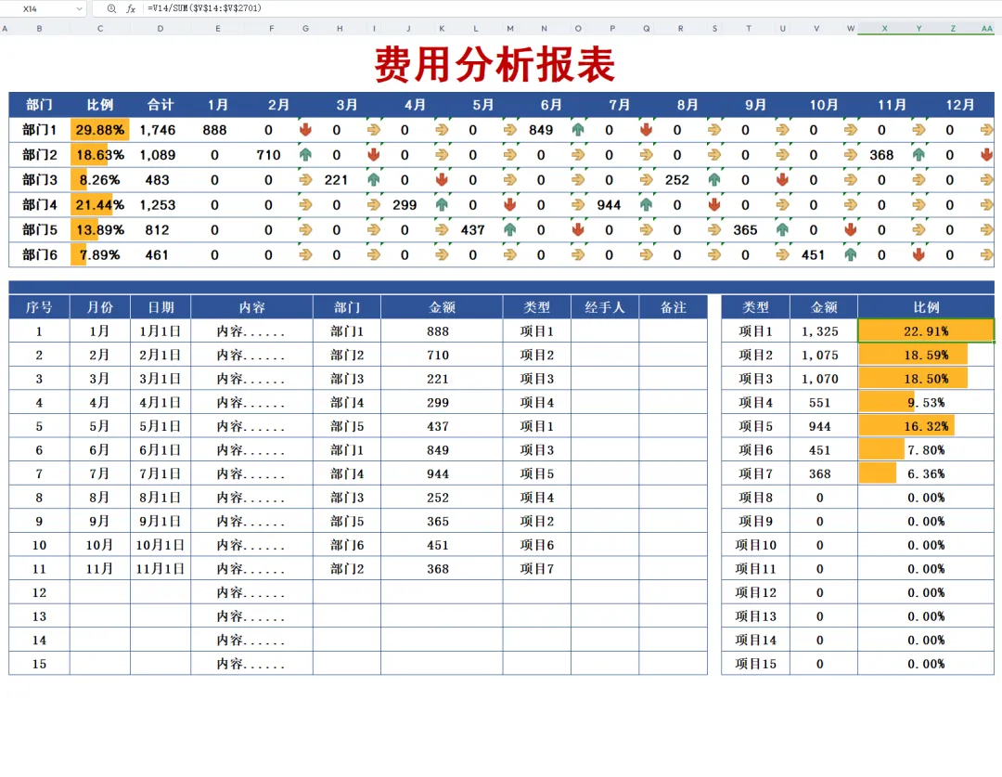Viewport: 1002px width, 777px height.
Task: Click red down arrow in 部门6 row, column Y
Action: pos(918,254)
